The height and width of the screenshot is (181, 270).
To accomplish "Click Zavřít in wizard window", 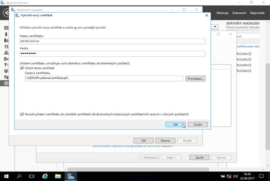I will (x=199, y=158).
